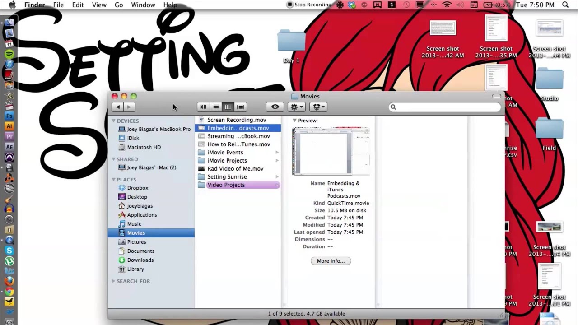
Task: Select Joey Biagas' iMac (2) shared computer
Action: point(151,167)
